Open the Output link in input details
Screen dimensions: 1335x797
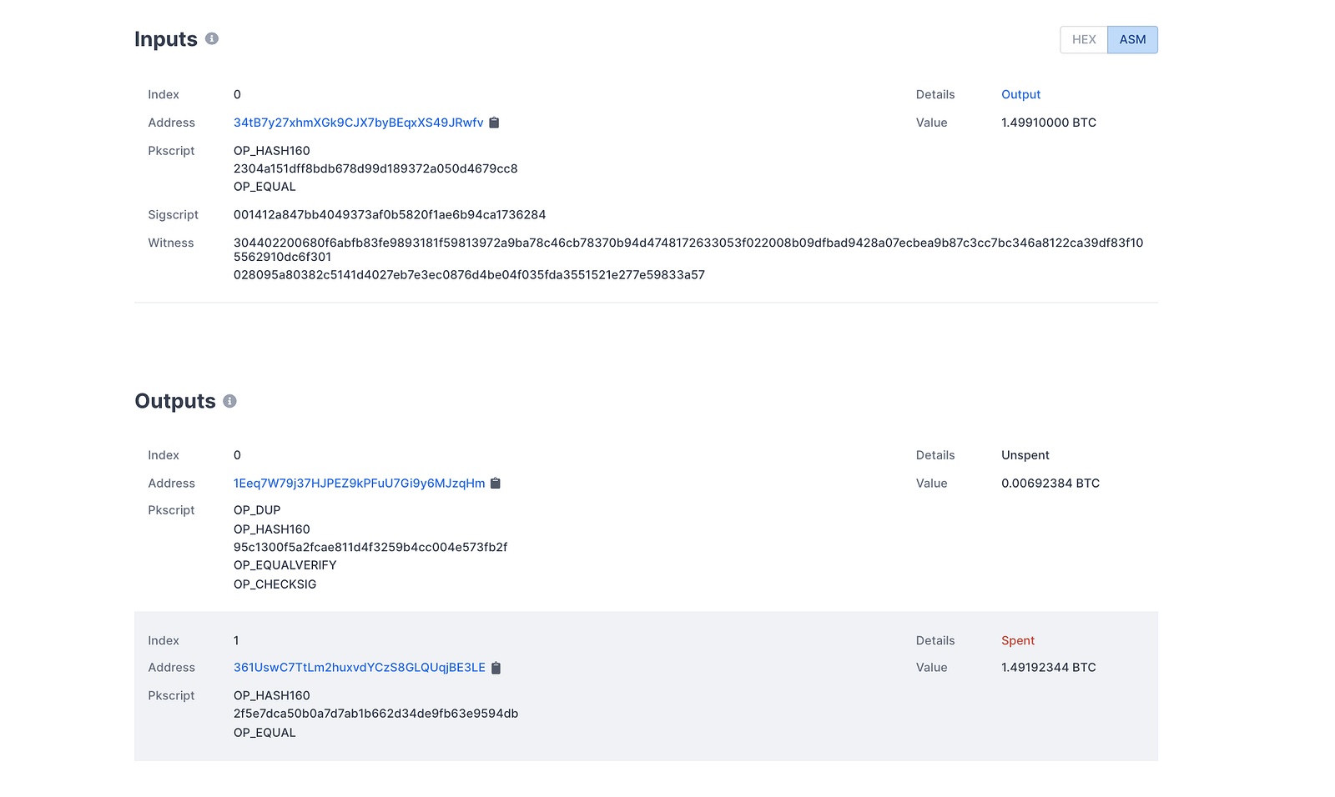pos(1020,95)
